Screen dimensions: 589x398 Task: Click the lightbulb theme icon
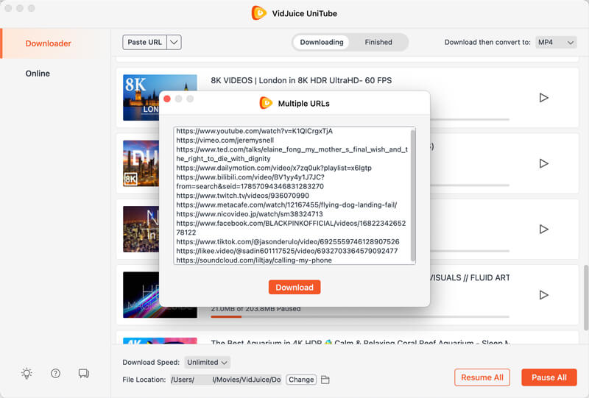coord(27,374)
